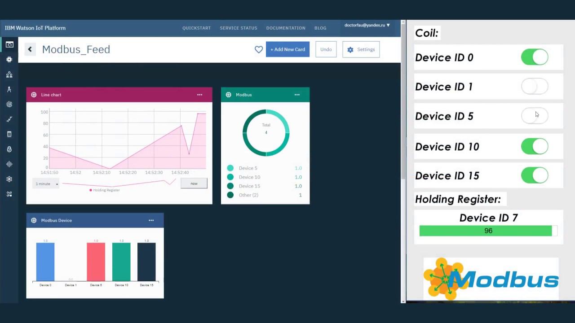
Task: Expand the 1 minute time range dropdown
Action: (x=46, y=183)
